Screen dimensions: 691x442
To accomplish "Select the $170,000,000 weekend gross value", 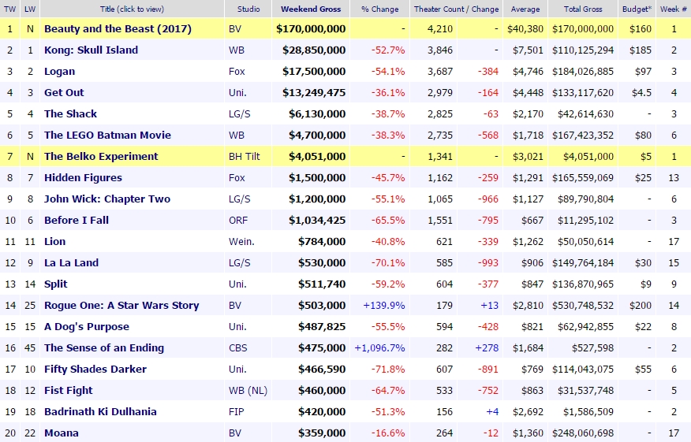I will 311,29.
